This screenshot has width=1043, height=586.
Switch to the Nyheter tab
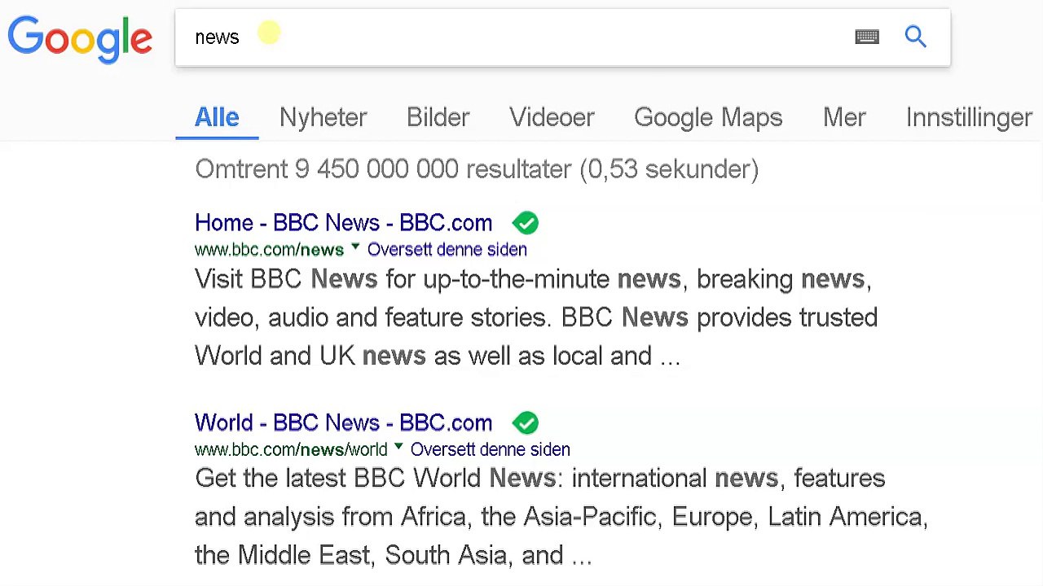[323, 117]
